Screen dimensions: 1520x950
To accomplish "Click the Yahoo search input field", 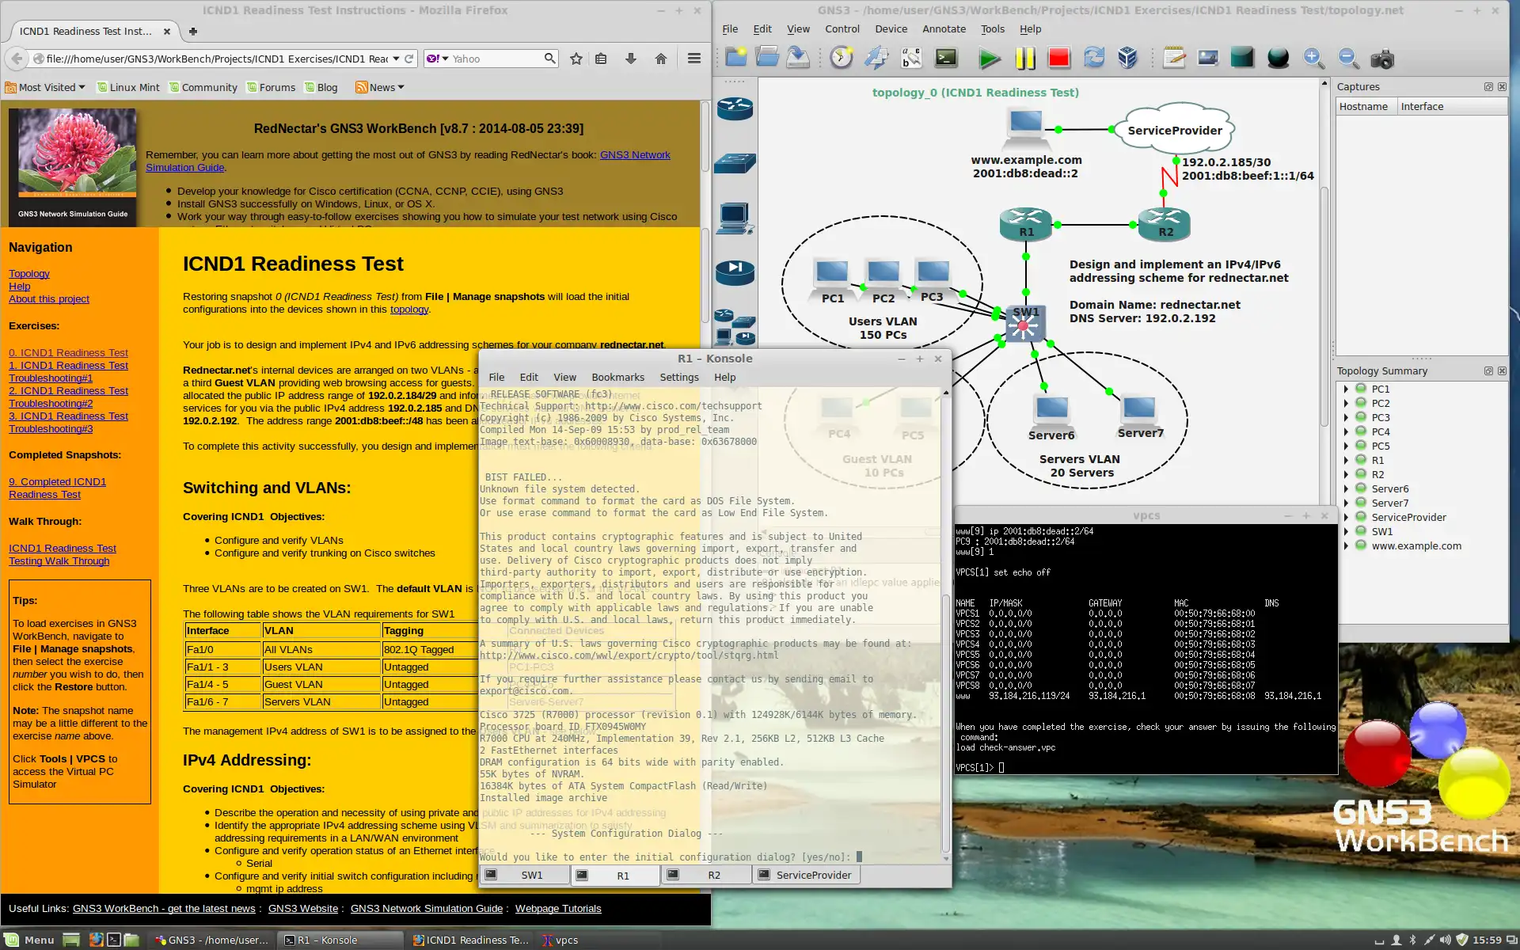I will click(497, 58).
